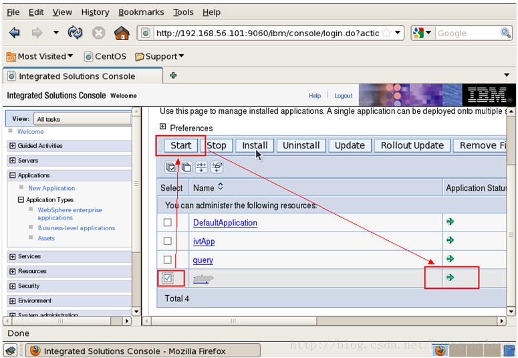518x358 pixels.
Task: Click the stop loading icon
Action: pos(98,33)
